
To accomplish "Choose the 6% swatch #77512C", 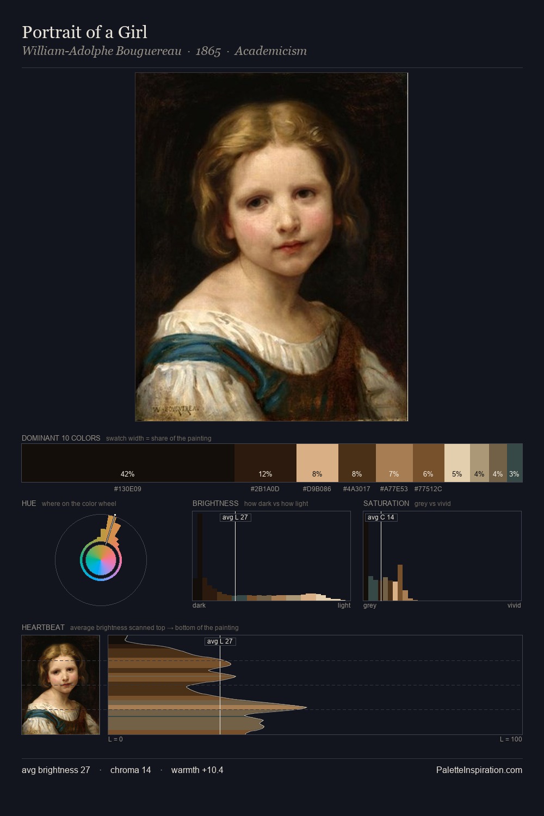I will click(429, 463).
